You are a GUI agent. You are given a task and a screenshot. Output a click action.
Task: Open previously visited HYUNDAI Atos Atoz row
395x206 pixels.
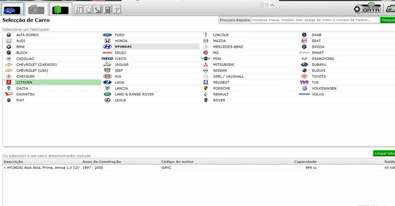point(199,168)
